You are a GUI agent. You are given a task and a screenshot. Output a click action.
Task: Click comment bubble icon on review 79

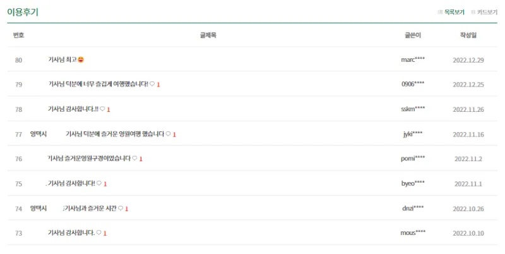[x=152, y=84]
